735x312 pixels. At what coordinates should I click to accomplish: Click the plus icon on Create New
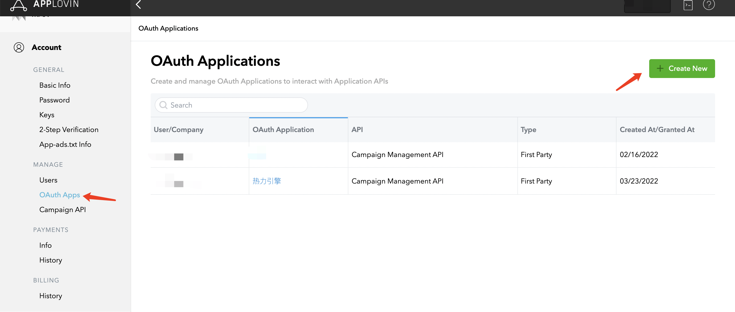660,68
